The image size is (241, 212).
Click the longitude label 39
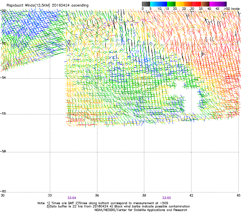(x=144, y=195)
